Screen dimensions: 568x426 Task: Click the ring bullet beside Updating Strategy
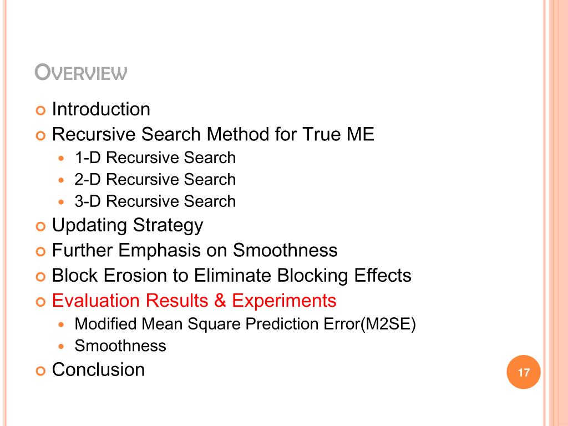[40, 226]
